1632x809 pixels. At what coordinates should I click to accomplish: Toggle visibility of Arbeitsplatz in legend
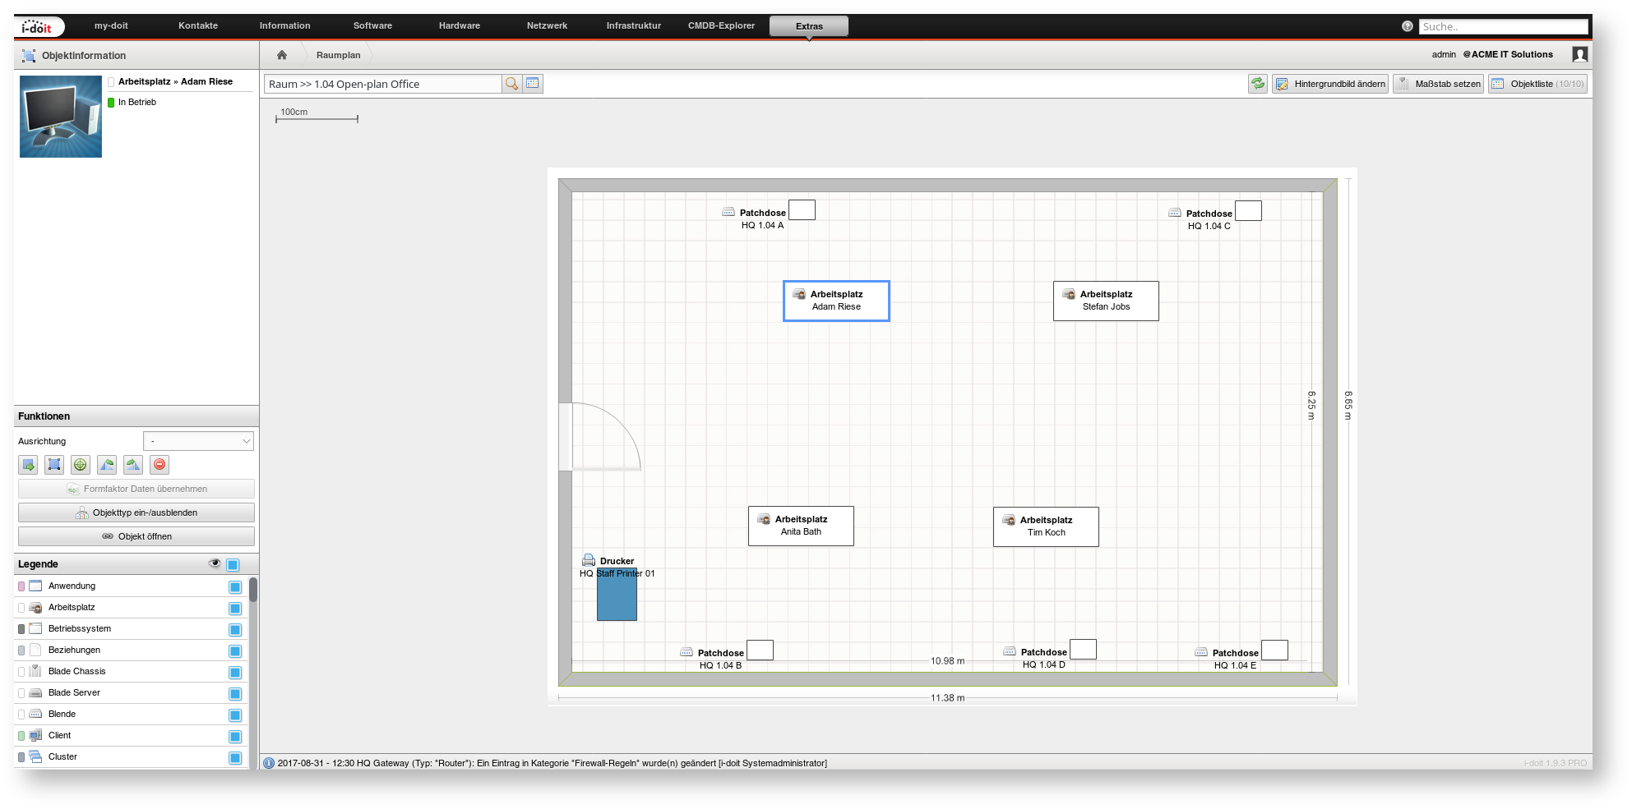(235, 609)
